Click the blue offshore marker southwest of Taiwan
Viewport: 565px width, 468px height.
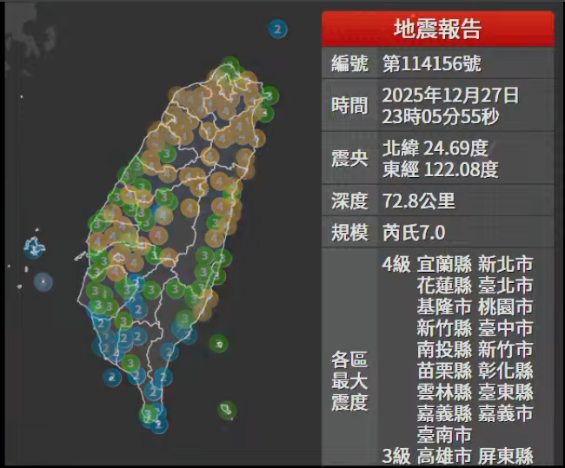[x=112, y=378]
